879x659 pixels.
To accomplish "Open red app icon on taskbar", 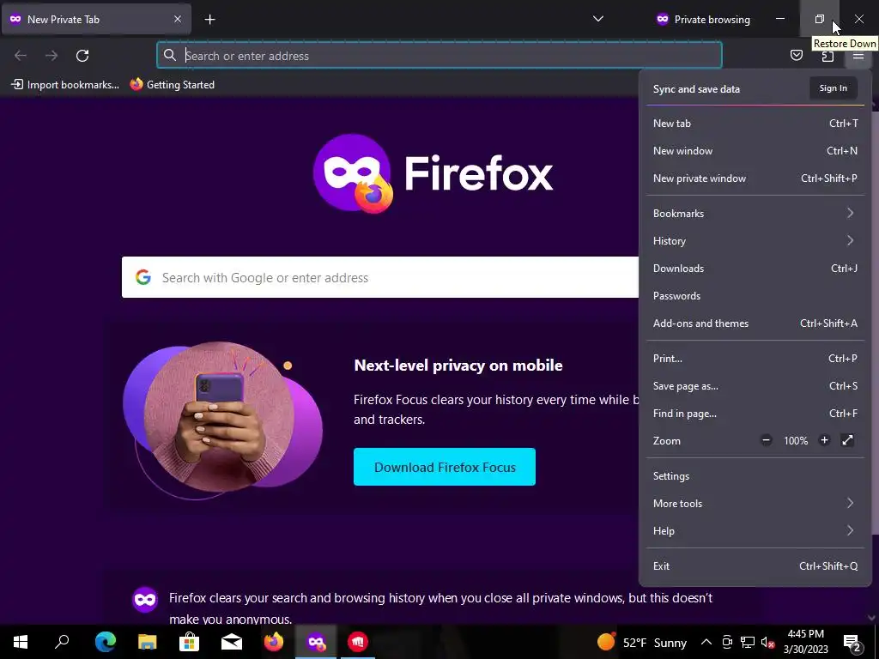I will 358,642.
